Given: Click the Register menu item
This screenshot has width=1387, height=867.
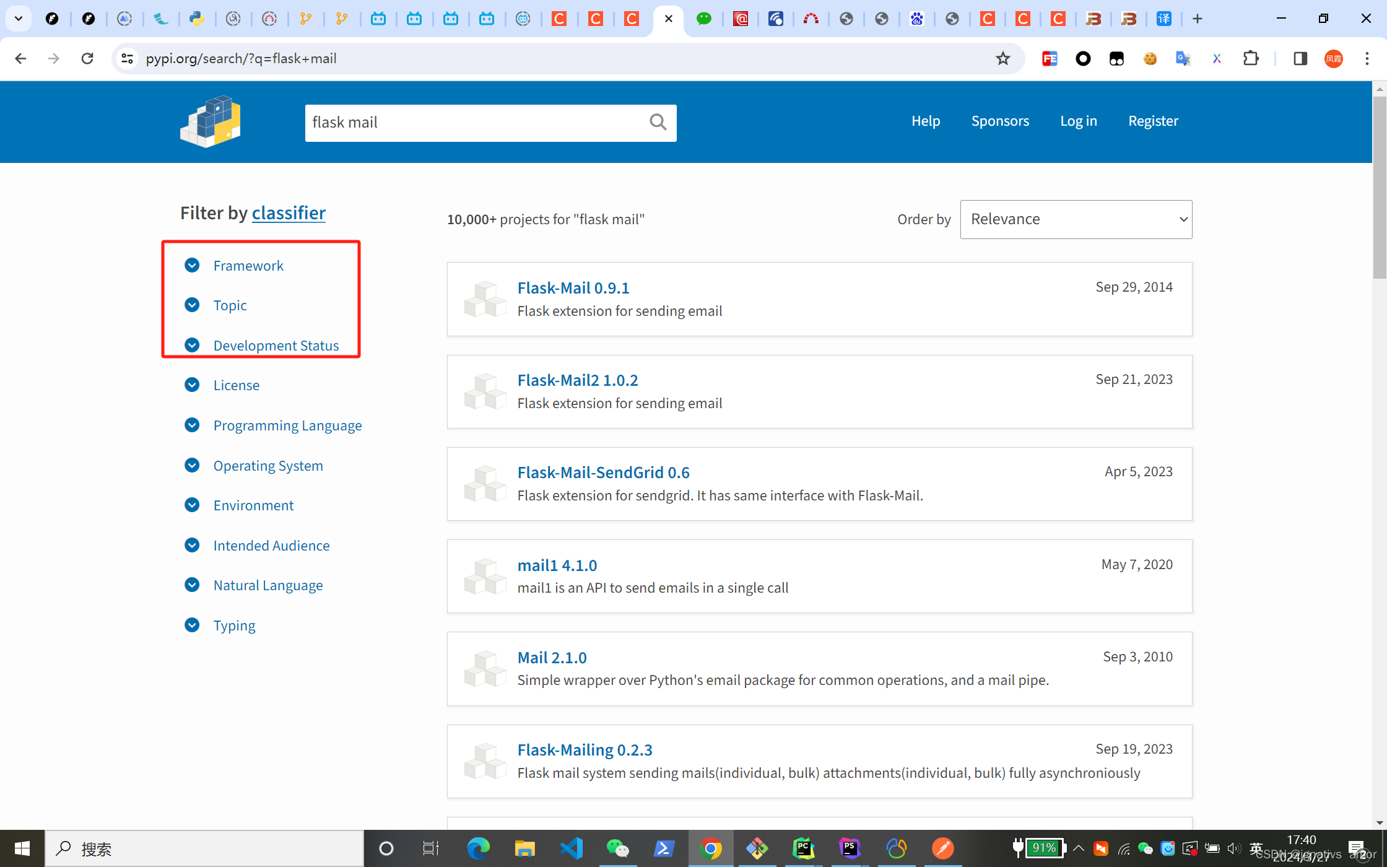Looking at the screenshot, I should click(1152, 120).
